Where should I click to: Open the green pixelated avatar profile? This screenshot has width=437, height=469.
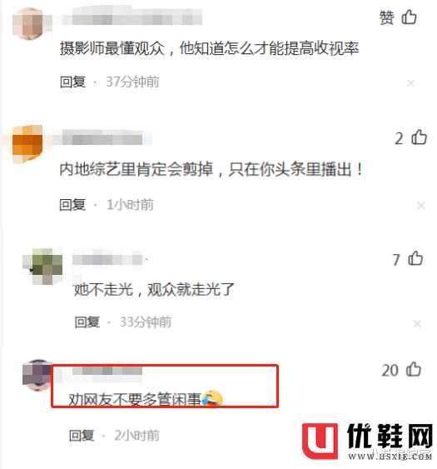point(43,266)
